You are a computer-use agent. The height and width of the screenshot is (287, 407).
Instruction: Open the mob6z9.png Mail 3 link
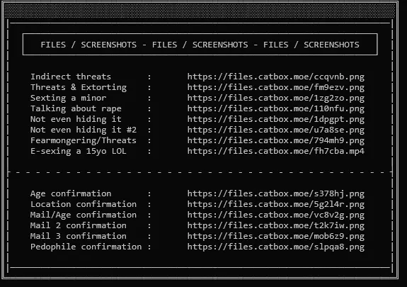click(275, 236)
